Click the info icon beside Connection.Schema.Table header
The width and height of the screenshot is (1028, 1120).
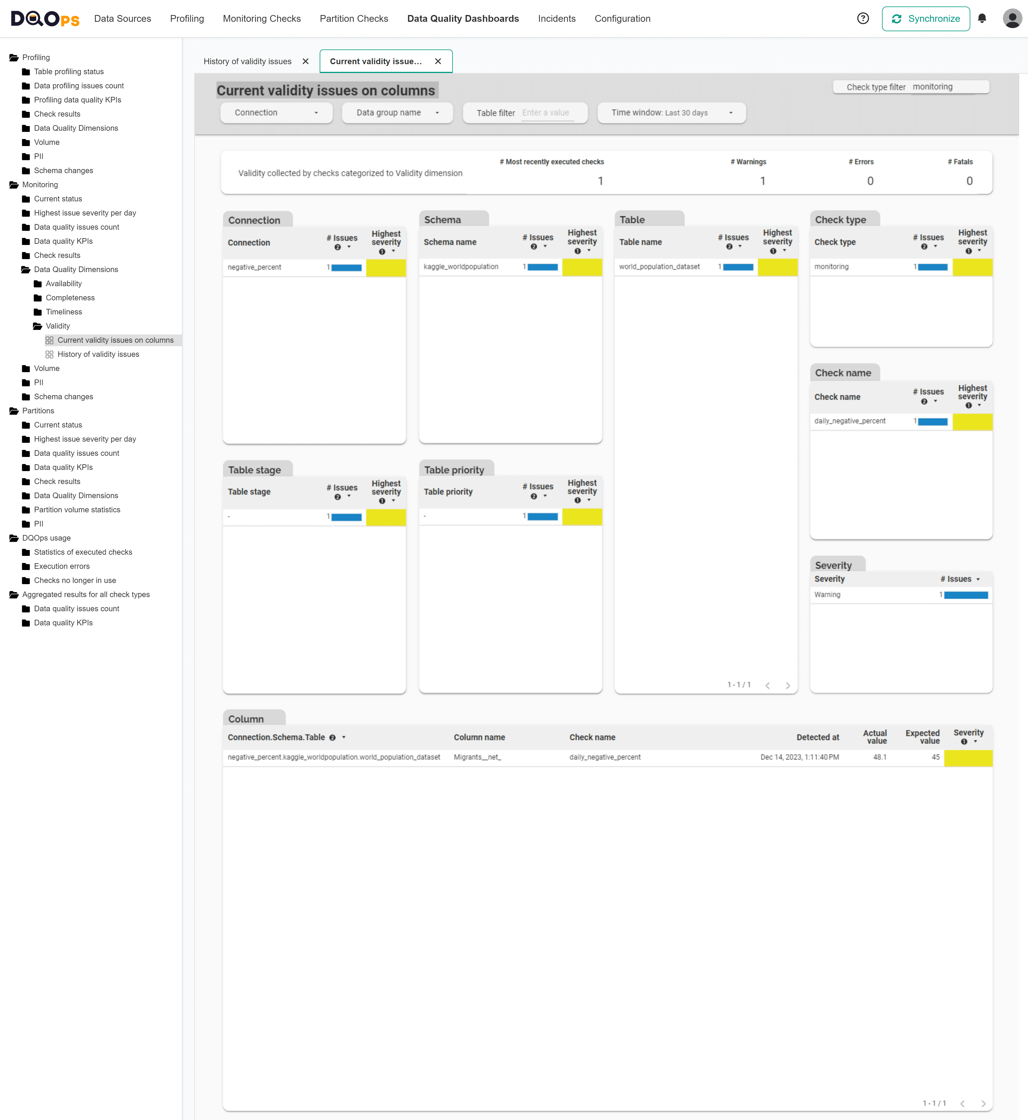(333, 737)
